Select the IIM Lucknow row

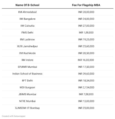click(57, 39)
